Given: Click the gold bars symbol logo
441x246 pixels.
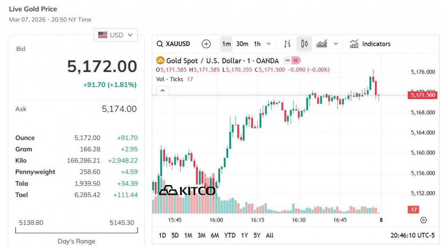Looking at the screenshot, I should point(160,61).
